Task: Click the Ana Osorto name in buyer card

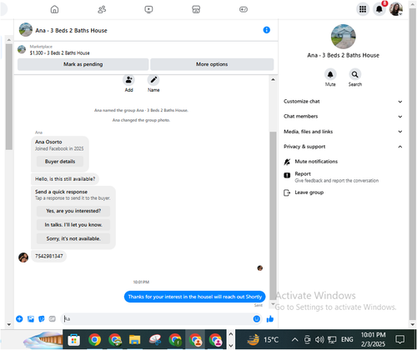Action: (x=48, y=142)
